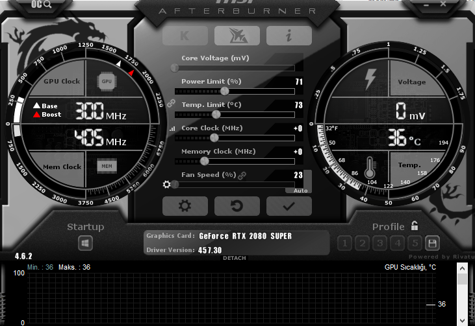Click the Core Clock value +0
The image size is (475, 326).
point(298,128)
